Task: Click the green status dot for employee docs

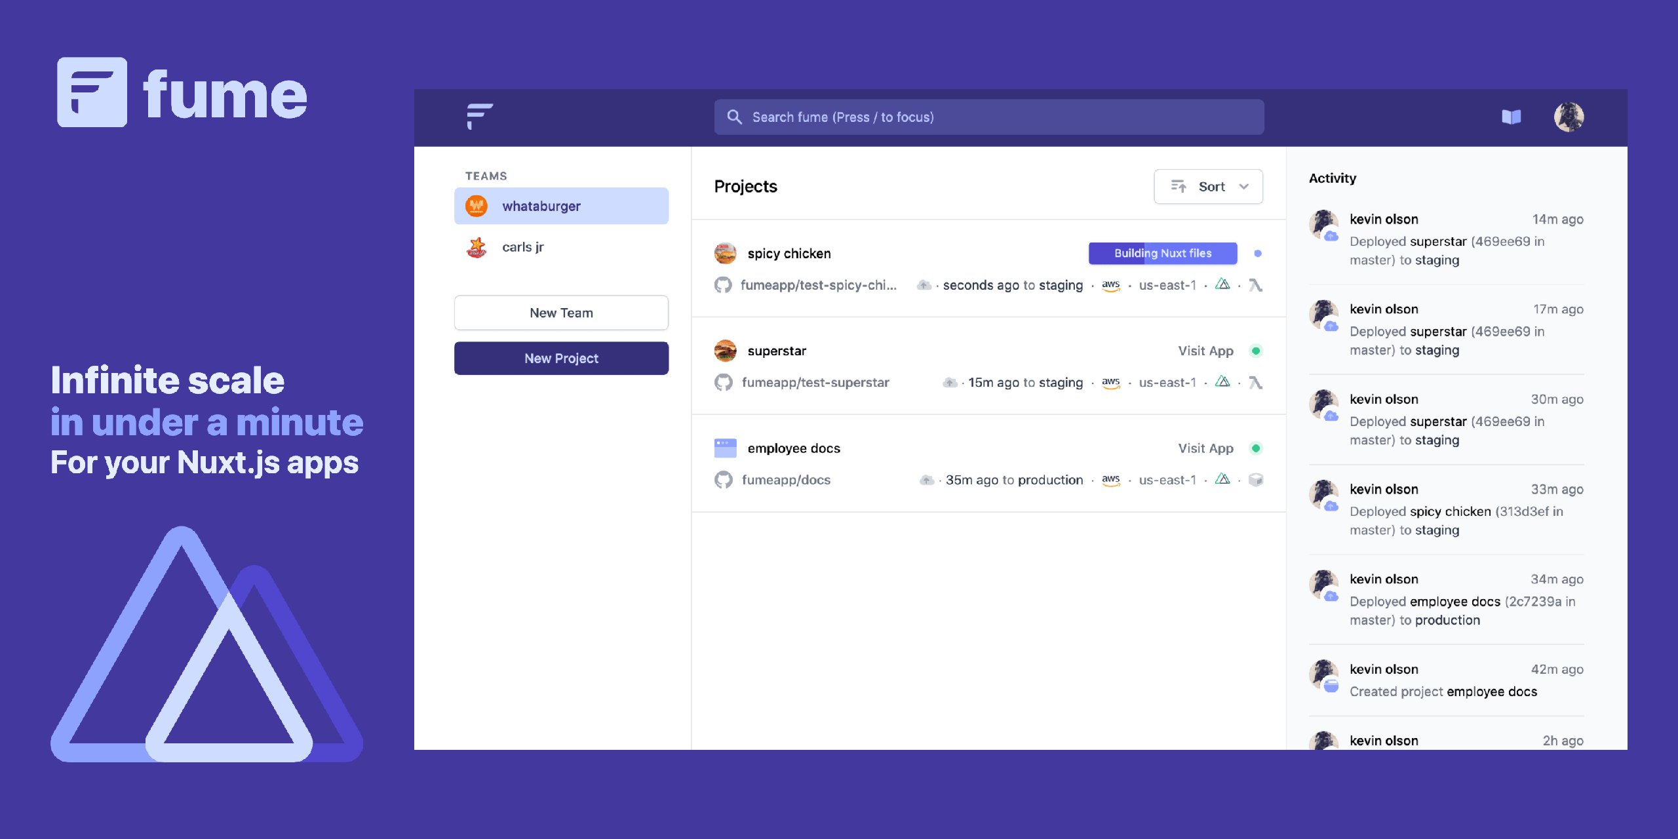Action: pos(1256,448)
